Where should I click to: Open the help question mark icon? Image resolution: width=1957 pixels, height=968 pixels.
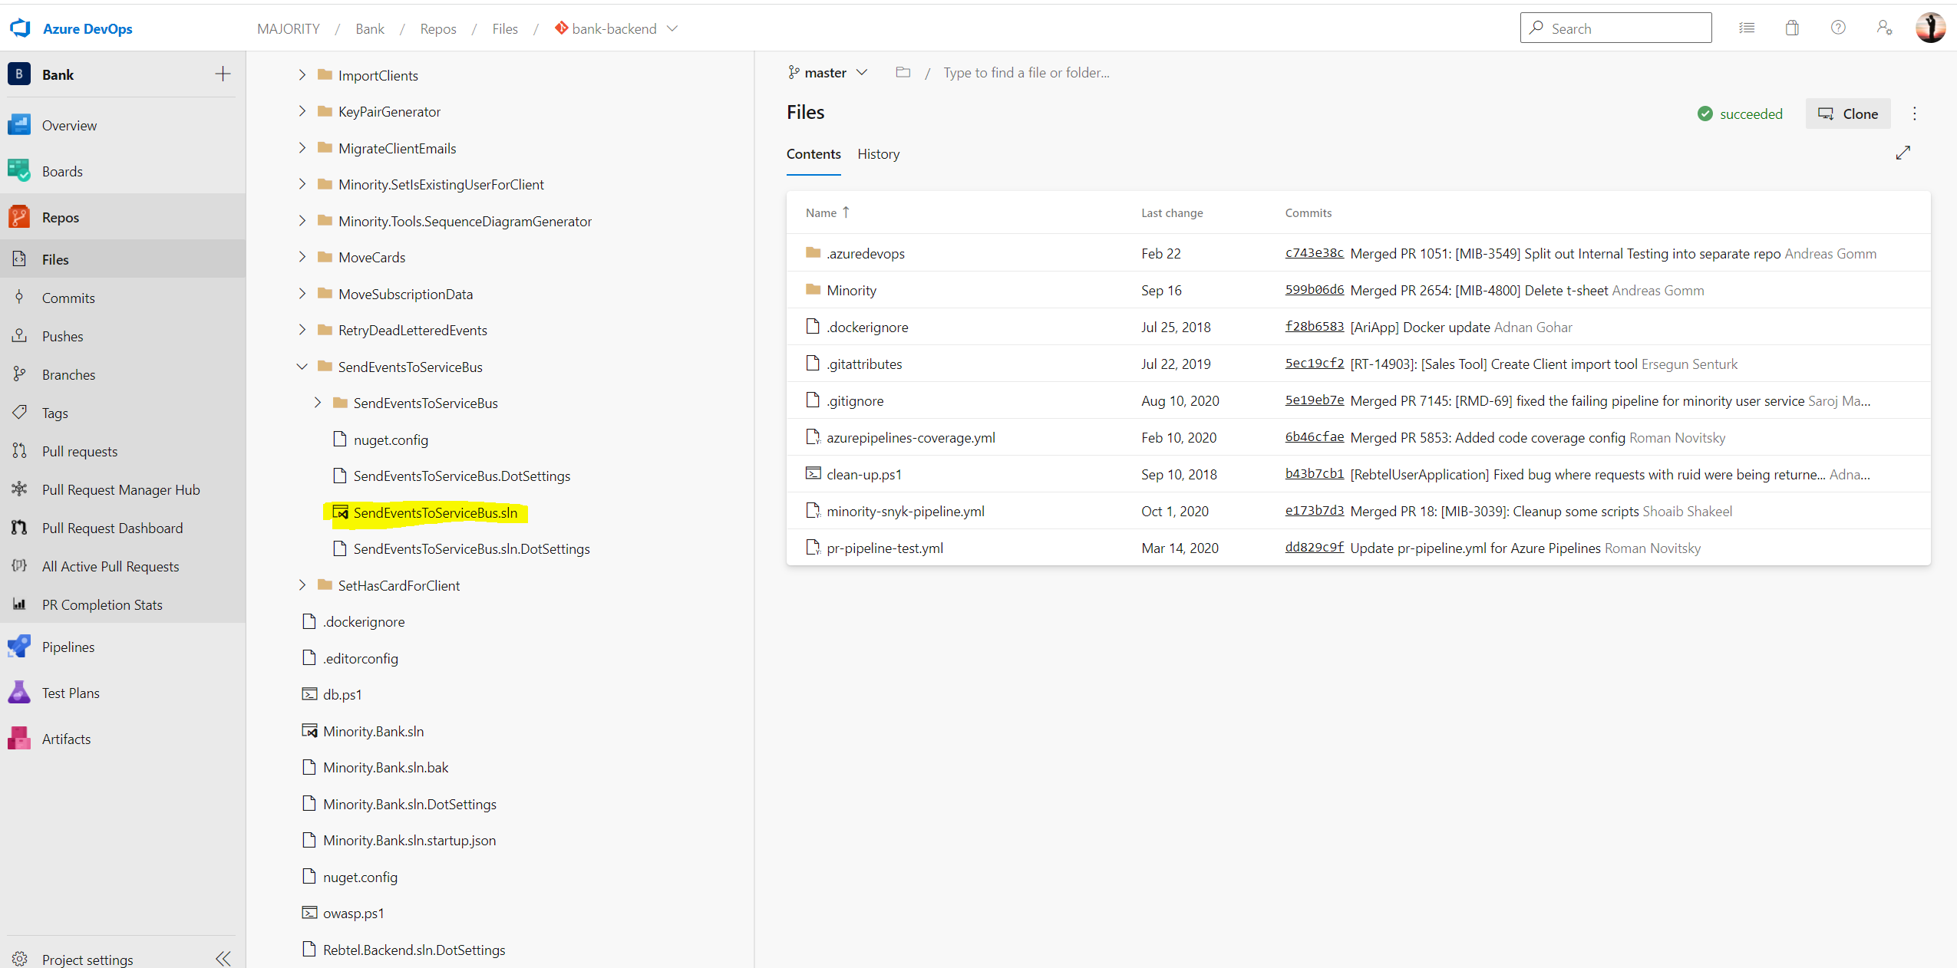(1838, 28)
